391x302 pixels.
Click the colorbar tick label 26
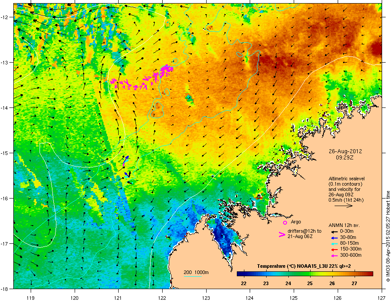332,283
